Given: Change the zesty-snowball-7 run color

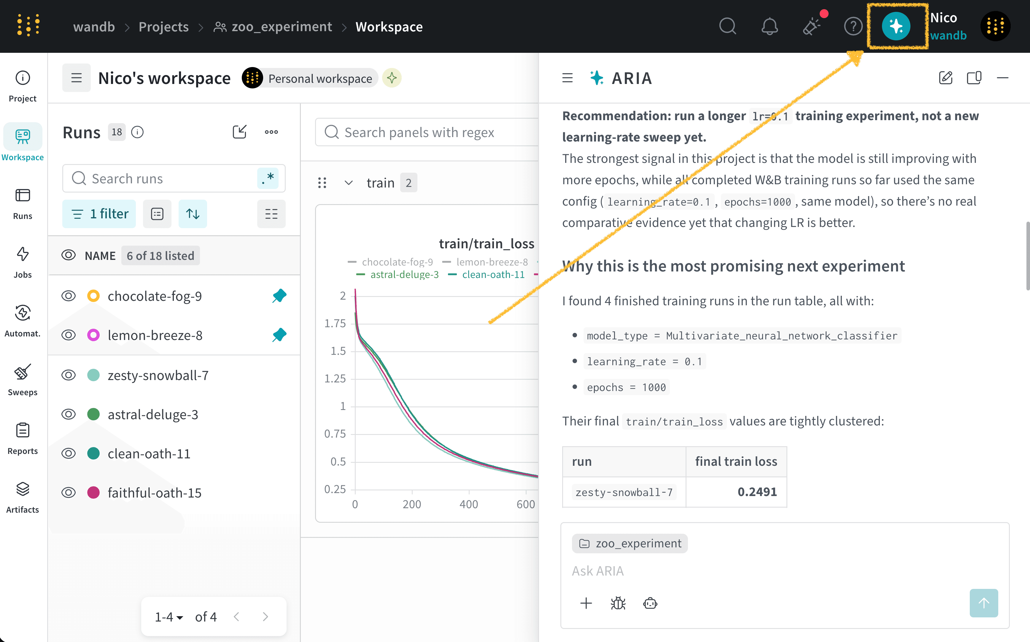Looking at the screenshot, I should (93, 375).
